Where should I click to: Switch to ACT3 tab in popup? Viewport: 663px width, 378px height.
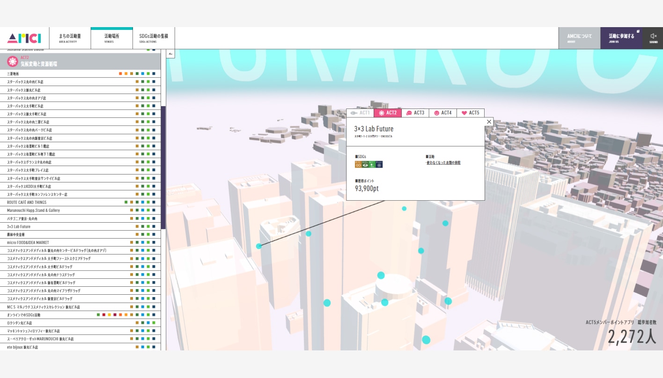point(415,113)
